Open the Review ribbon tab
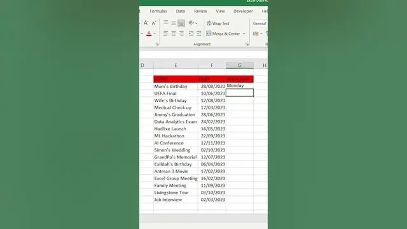The image size is (407, 229). (x=201, y=11)
